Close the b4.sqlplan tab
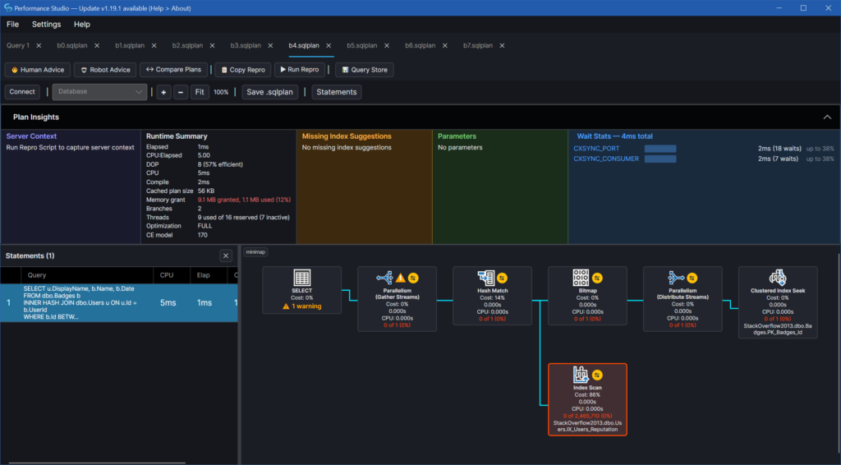The width and height of the screenshot is (841, 465). click(329, 45)
